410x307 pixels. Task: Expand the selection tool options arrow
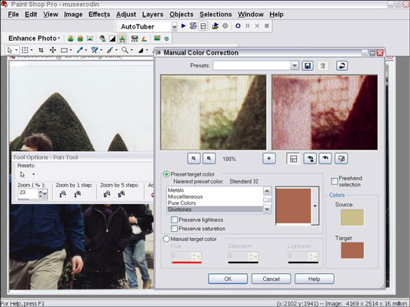pyautogui.click(x=32, y=50)
